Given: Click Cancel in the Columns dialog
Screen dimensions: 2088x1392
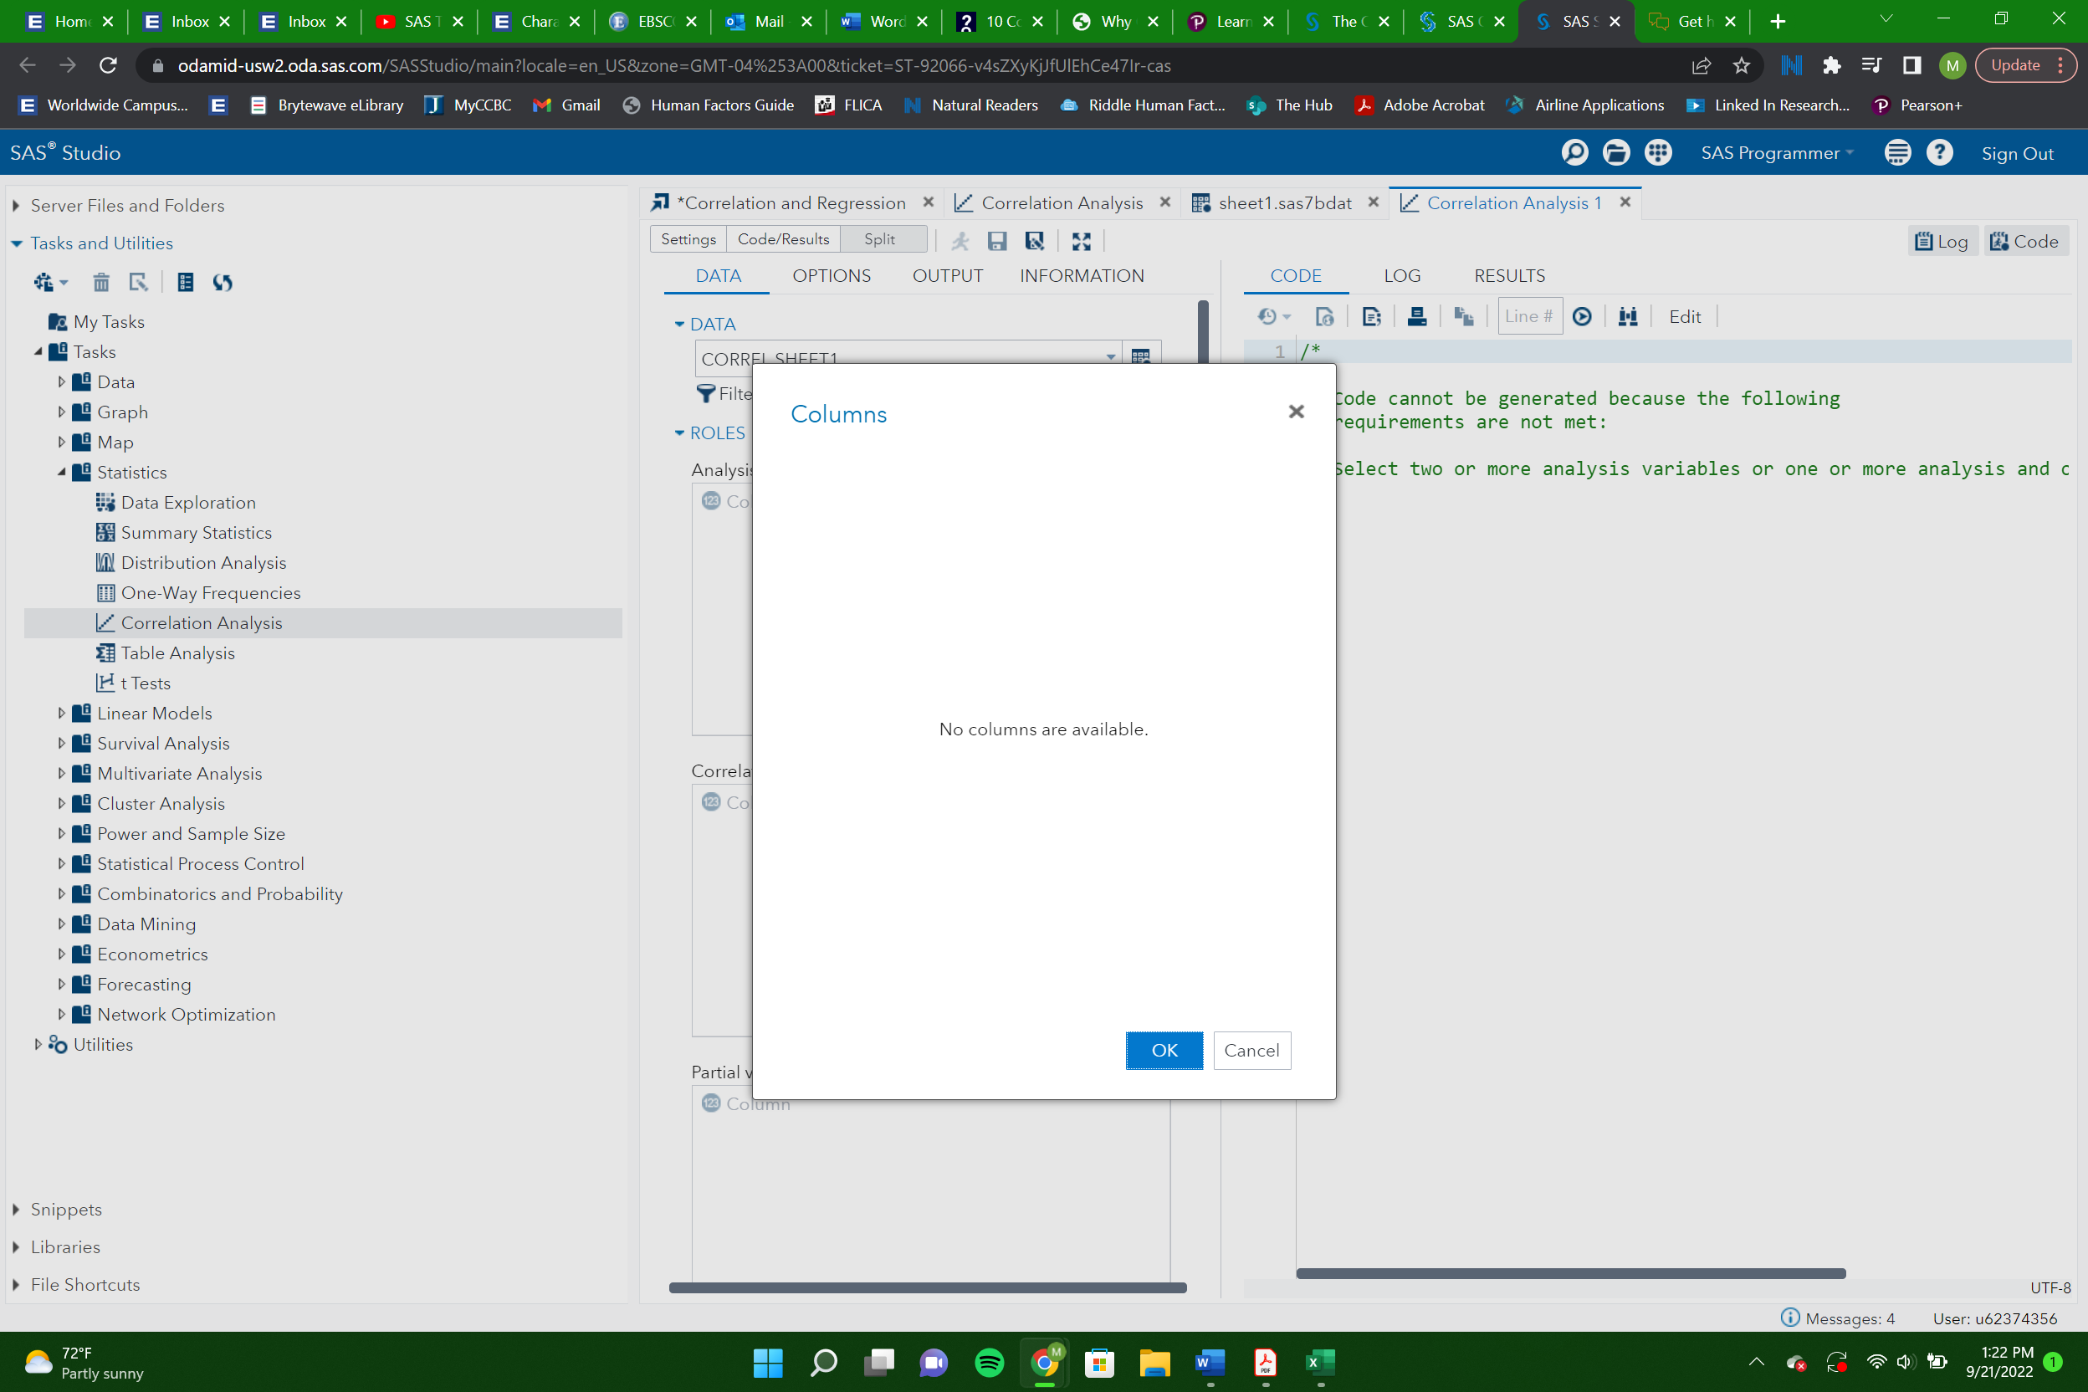Looking at the screenshot, I should pos(1251,1050).
